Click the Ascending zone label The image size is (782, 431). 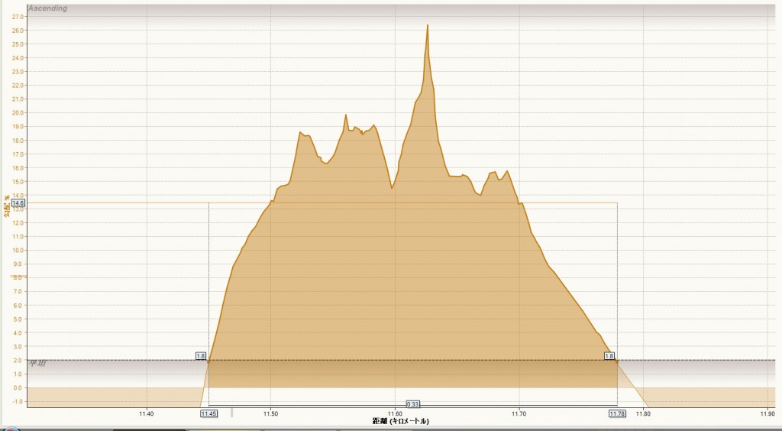point(47,8)
